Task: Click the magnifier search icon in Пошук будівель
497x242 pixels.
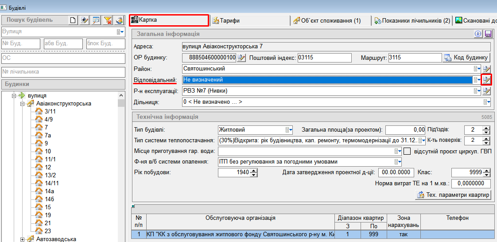Action: [96, 20]
